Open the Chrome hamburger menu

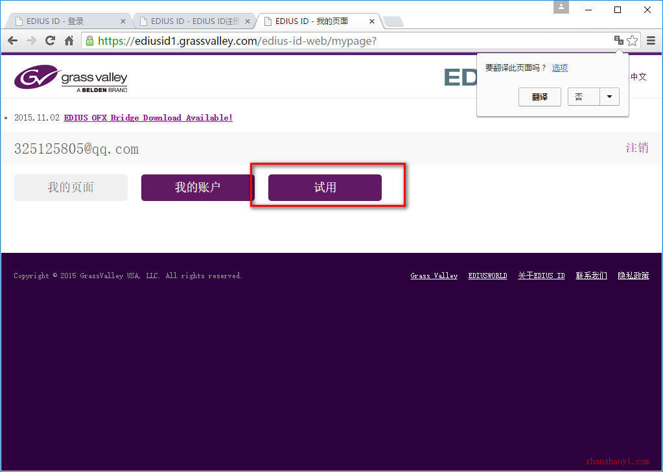click(651, 41)
